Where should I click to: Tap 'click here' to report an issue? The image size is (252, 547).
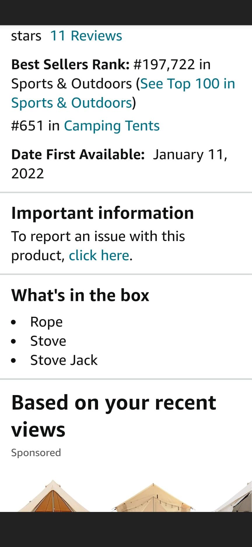click(x=99, y=255)
